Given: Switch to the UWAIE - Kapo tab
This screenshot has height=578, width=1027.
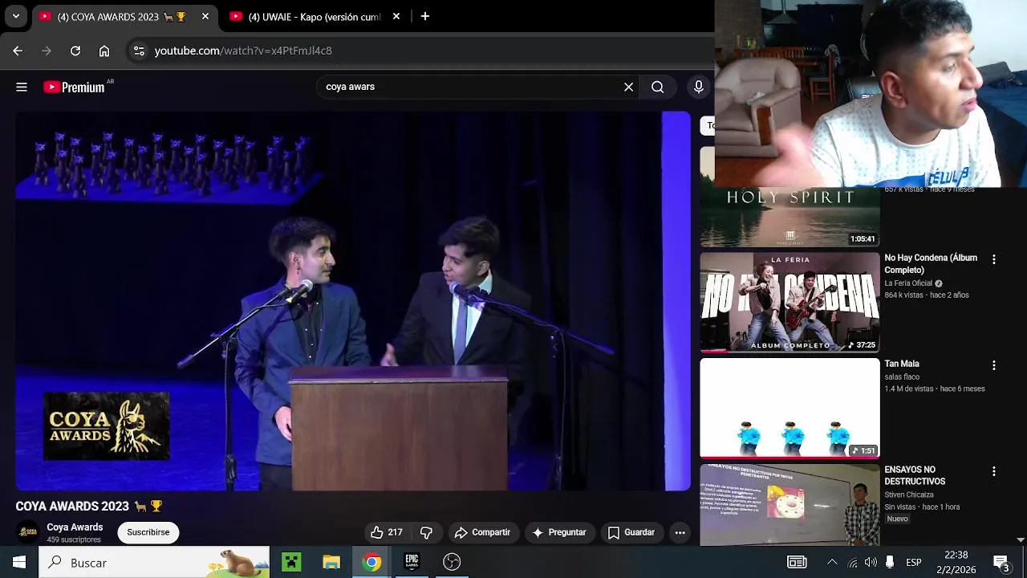Looking at the screenshot, I should pos(315,16).
